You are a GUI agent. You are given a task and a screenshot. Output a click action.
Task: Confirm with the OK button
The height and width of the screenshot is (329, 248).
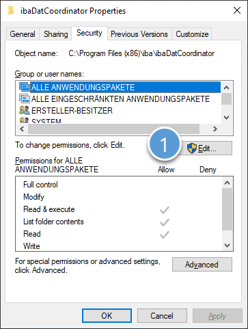107,316
